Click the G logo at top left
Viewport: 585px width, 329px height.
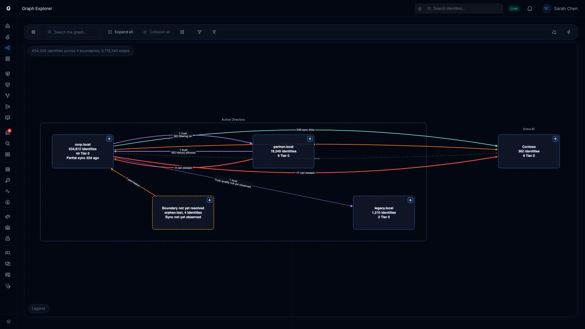pos(9,9)
